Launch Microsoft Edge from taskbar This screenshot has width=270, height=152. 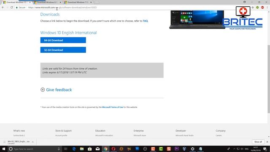[x=74, y=149]
